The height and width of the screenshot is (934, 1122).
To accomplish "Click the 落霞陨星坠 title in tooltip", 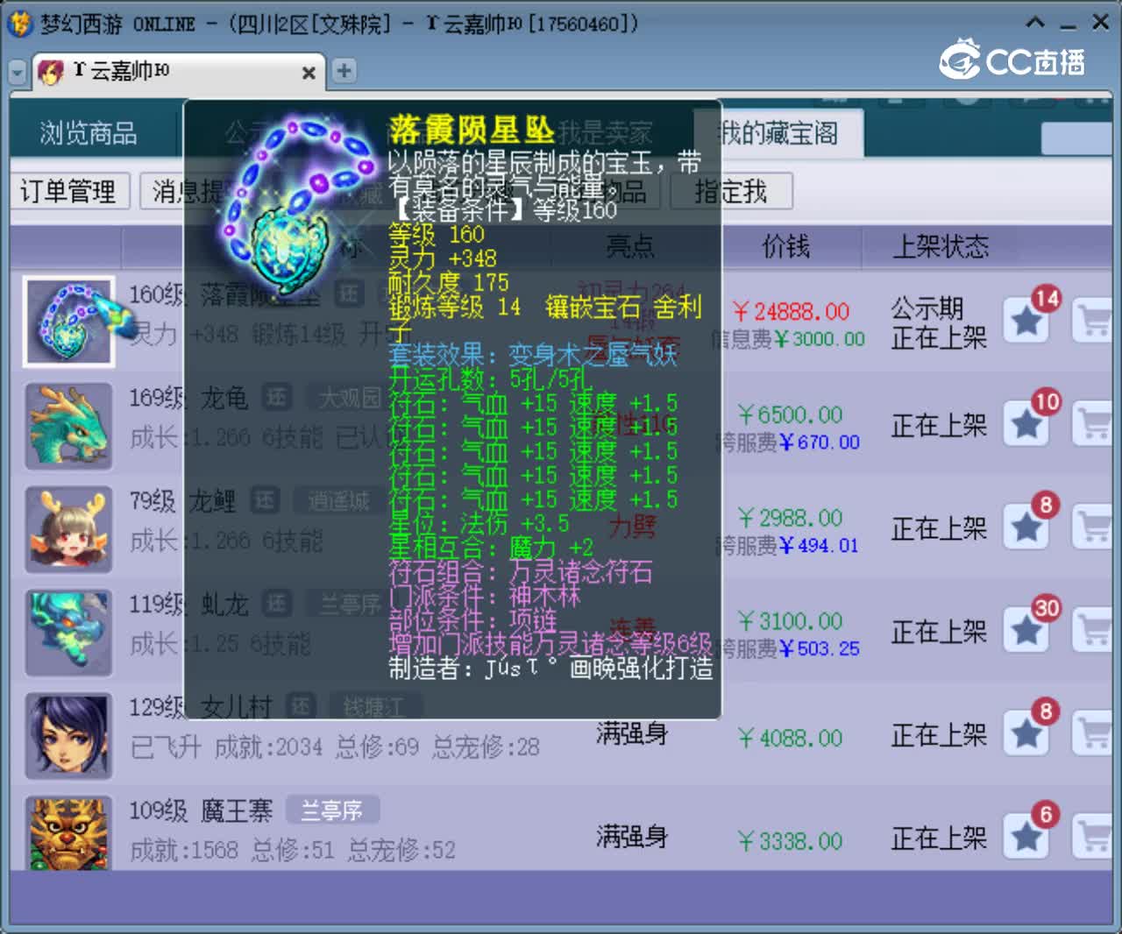I will pyautogui.click(x=472, y=131).
